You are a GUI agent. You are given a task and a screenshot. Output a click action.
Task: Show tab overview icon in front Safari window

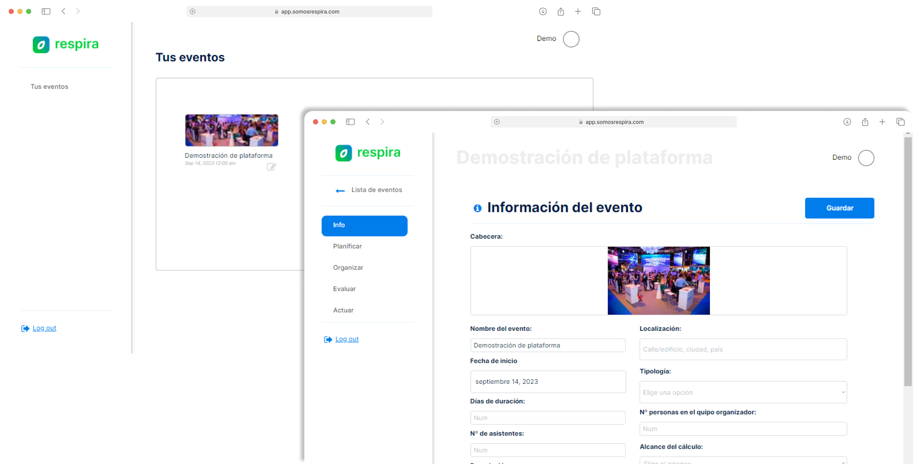pos(900,122)
